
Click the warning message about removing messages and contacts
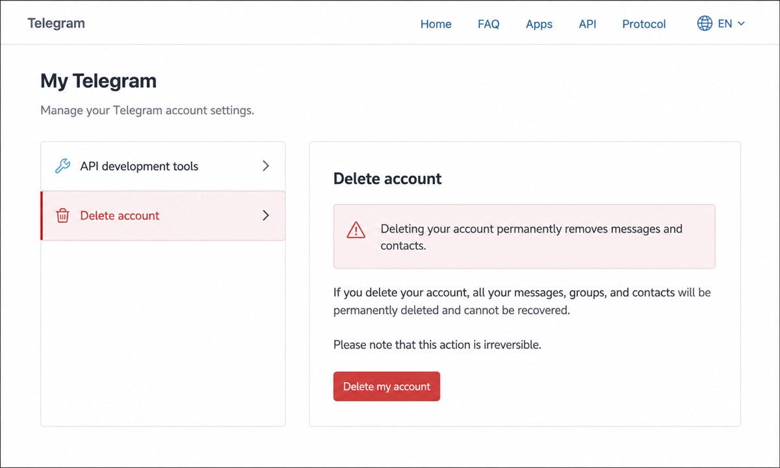coord(532,237)
